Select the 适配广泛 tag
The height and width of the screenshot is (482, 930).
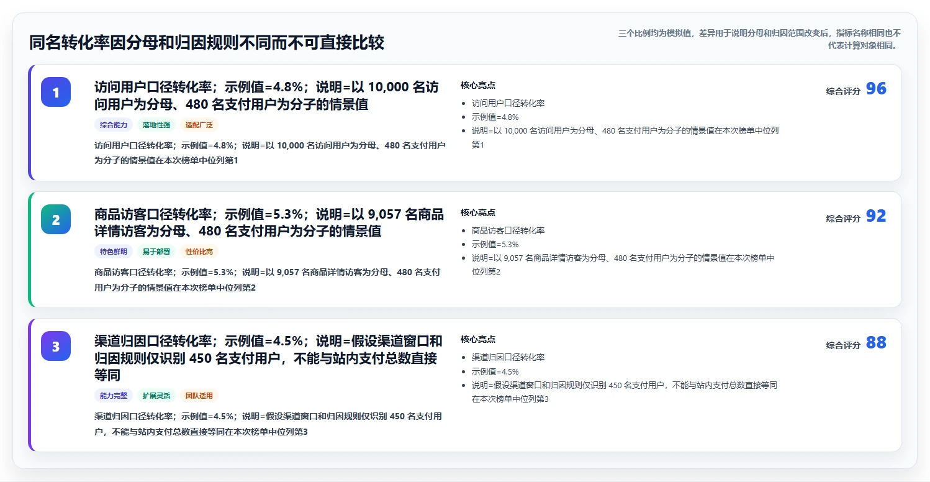[199, 125]
